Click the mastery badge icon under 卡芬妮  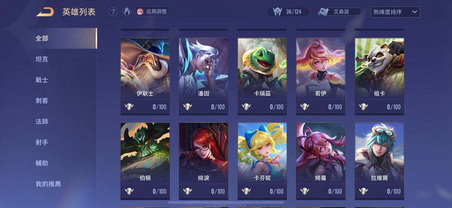[246, 191]
